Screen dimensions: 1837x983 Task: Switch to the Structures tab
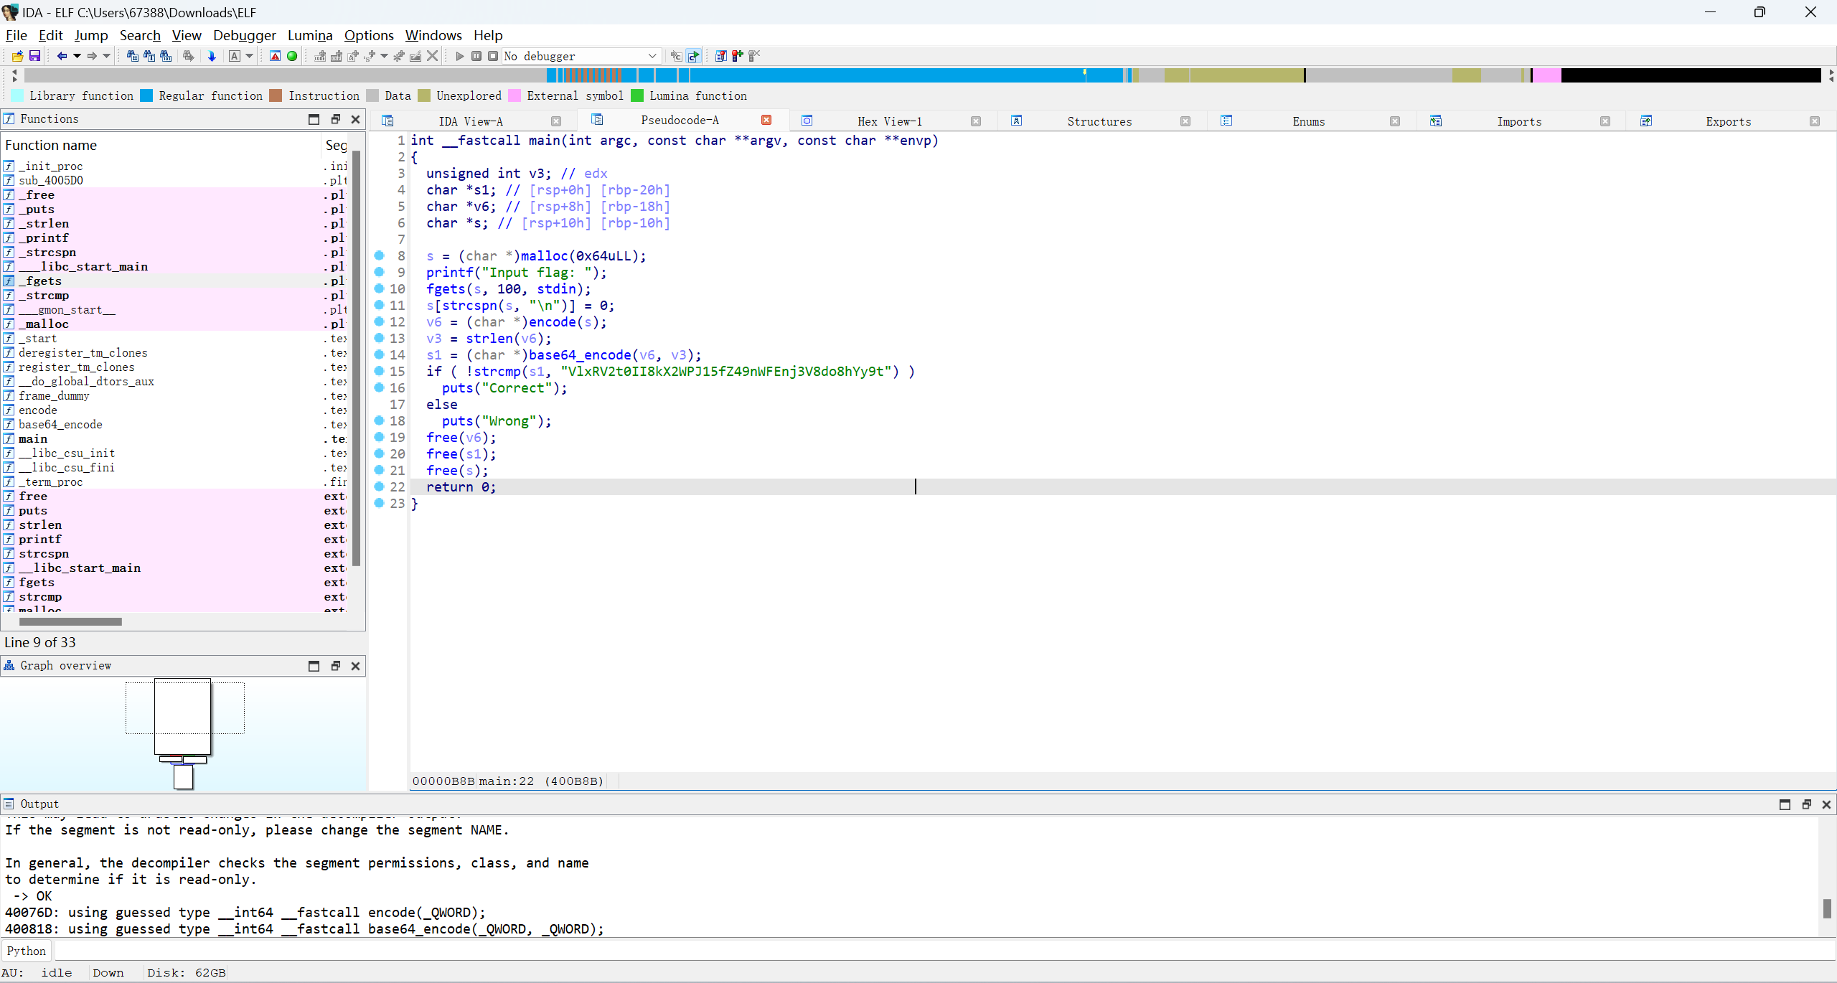(1099, 121)
